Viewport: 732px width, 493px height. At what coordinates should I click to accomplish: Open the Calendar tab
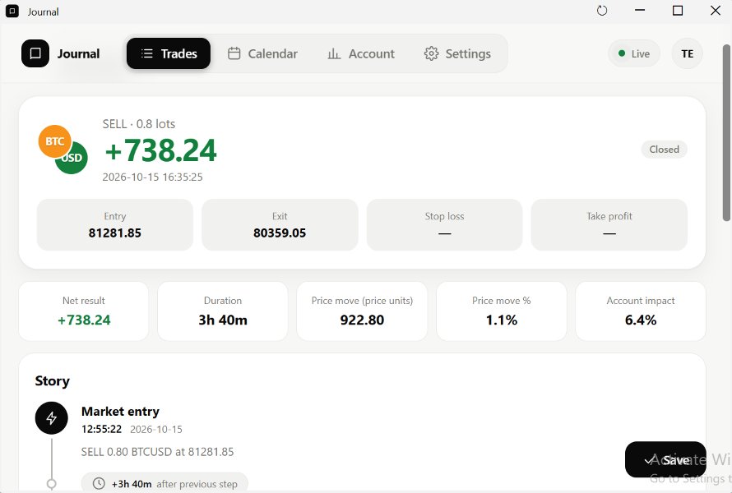click(262, 53)
